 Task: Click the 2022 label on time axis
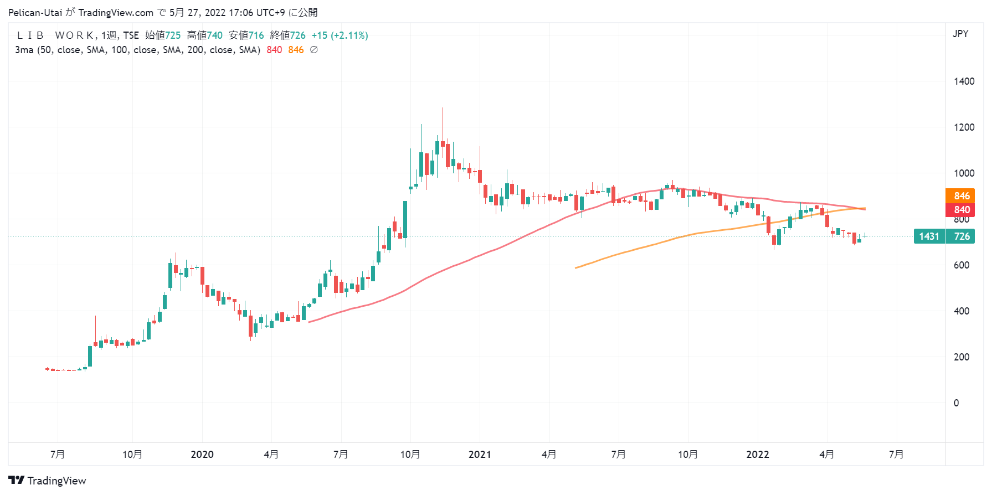click(x=758, y=455)
